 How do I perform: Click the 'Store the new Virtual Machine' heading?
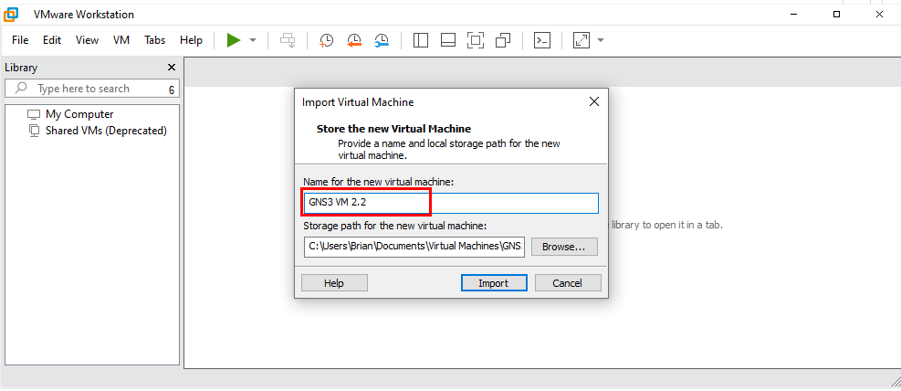[x=393, y=129]
